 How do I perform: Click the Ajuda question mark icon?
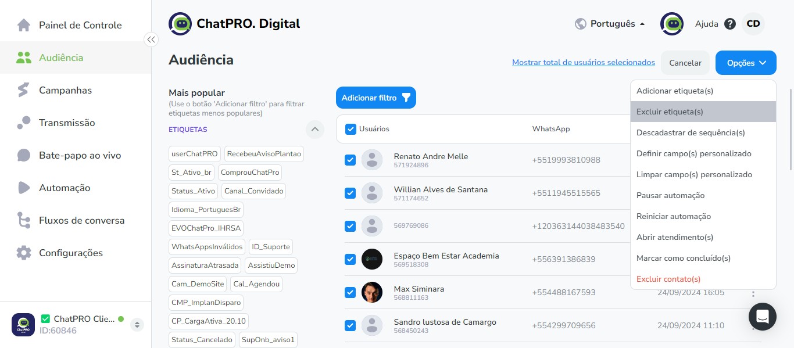point(730,24)
